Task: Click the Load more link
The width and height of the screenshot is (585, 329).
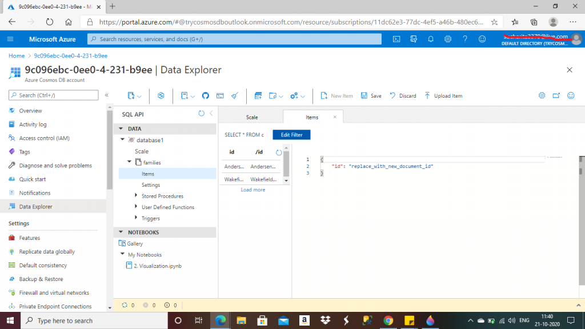Action: pos(253,190)
